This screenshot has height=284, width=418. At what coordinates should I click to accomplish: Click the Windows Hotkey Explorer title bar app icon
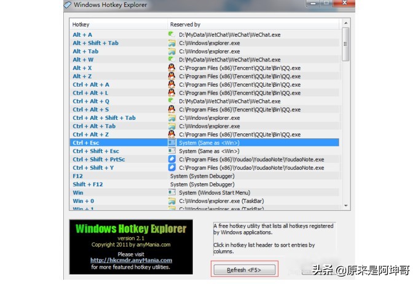(68, 4)
